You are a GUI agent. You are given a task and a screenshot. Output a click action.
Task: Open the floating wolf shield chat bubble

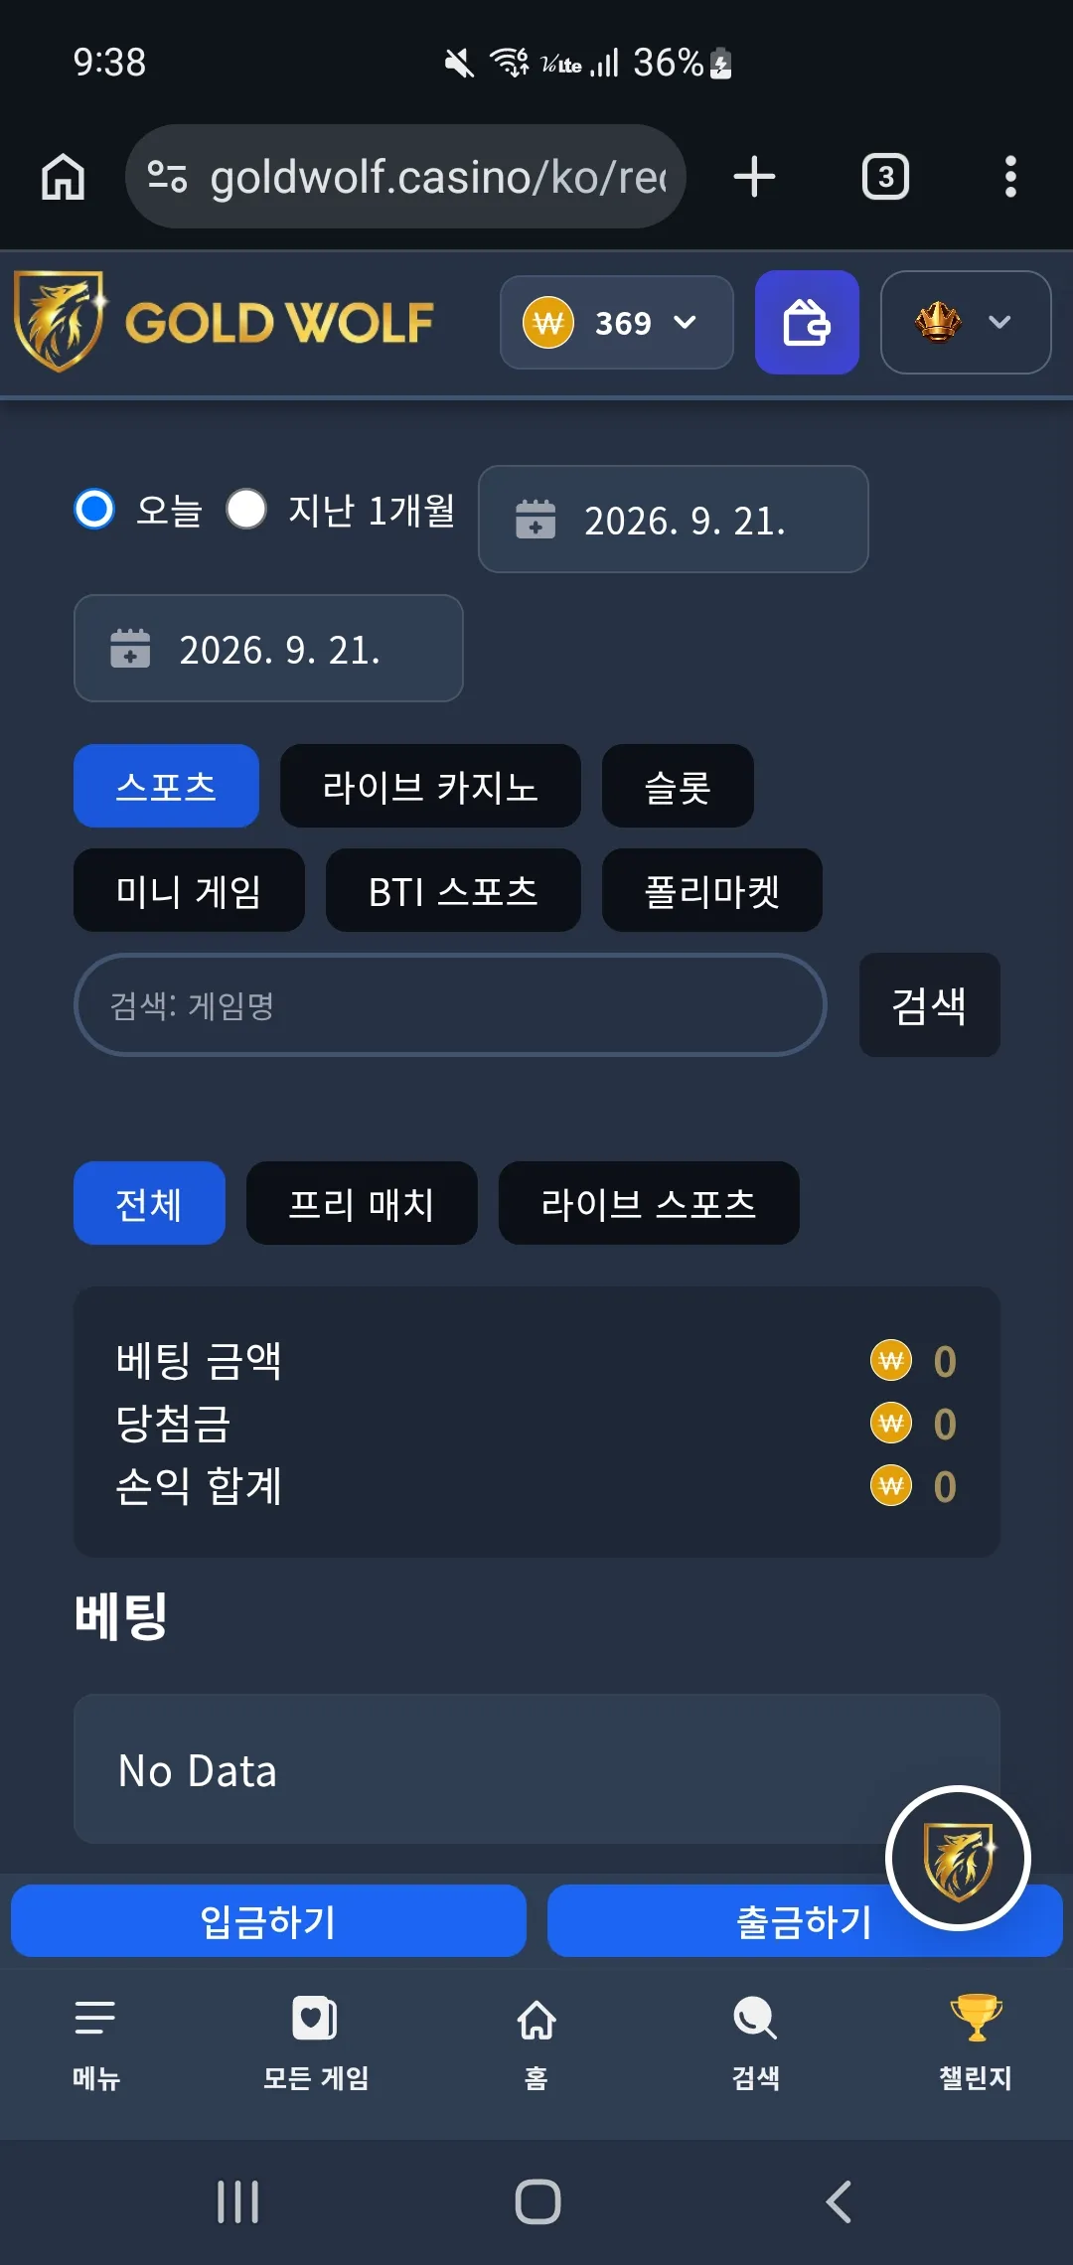click(958, 1858)
